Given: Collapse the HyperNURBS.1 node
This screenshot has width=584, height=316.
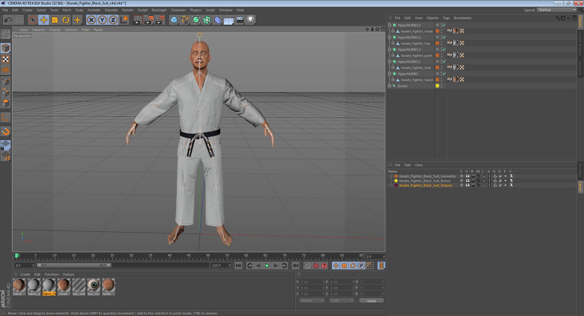Looking at the screenshot, I should tap(389, 62).
